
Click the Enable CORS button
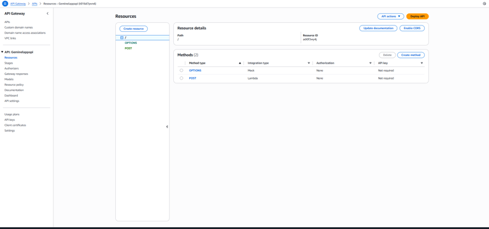412,28
